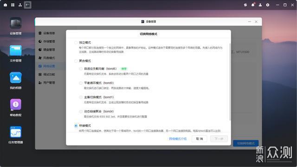Image resolution: width=297 pixels, height=167 pixels.
Task: Minimize the 设备管理 window
Action: point(250,22)
